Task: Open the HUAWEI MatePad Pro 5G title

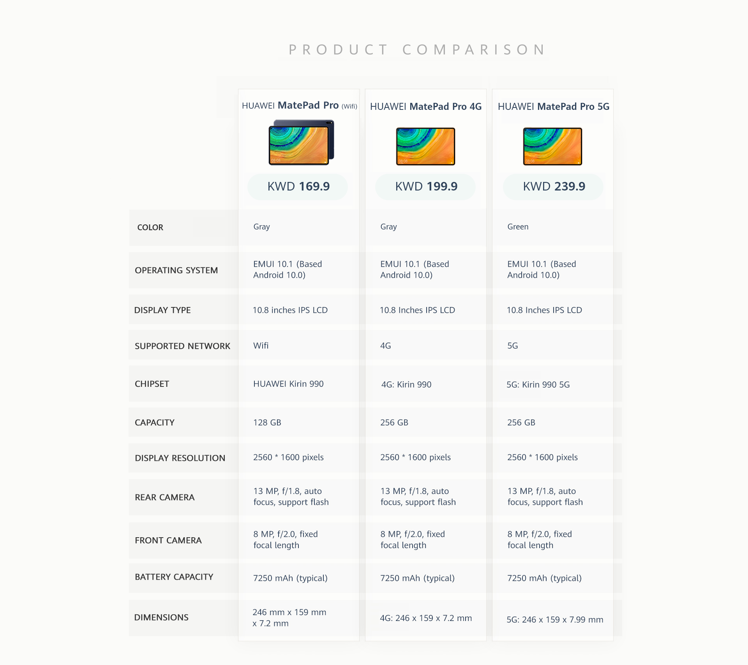Action: pos(553,106)
